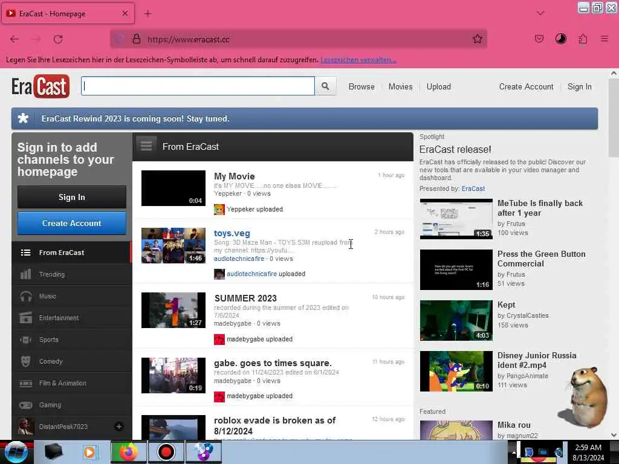Screen dimensions: 619x464
Task: Click the taskbar clock showing 2:59 AM
Action: coord(588,452)
